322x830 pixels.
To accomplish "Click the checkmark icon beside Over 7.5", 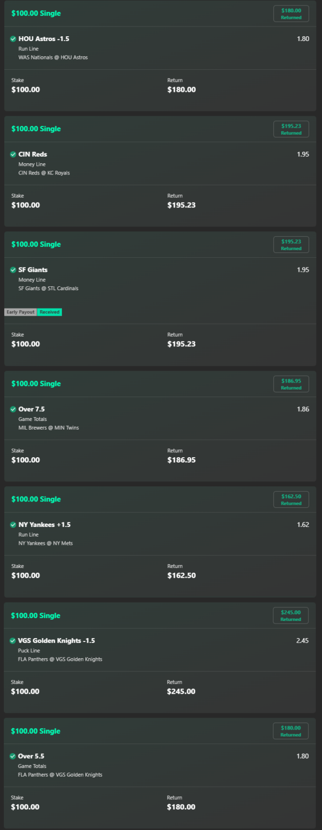I will pyautogui.click(x=12, y=409).
